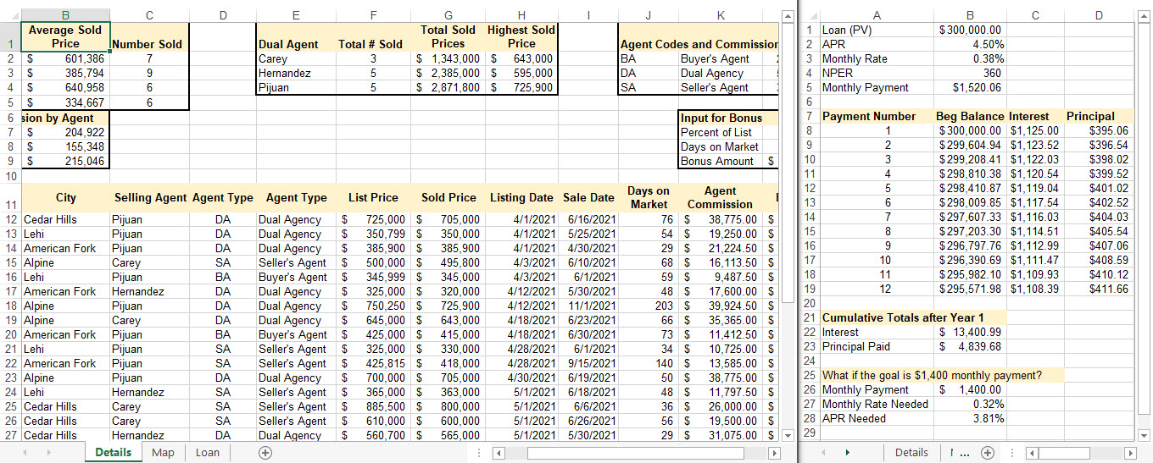The height and width of the screenshot is (463, 1153).
Task: Click the Payment Number heading cell
Action: click(876, 116)
